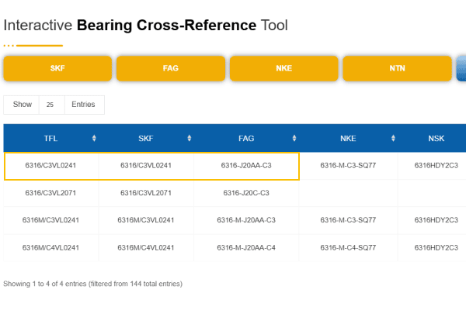466x310 pixels.
Task: Click NKE cell 6316-M-C3-SQ77 in 6316M/C3VL0241 row
Action: click(x=348, y=220)
